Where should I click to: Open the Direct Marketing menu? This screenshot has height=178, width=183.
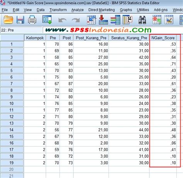(x=102, y=10)
